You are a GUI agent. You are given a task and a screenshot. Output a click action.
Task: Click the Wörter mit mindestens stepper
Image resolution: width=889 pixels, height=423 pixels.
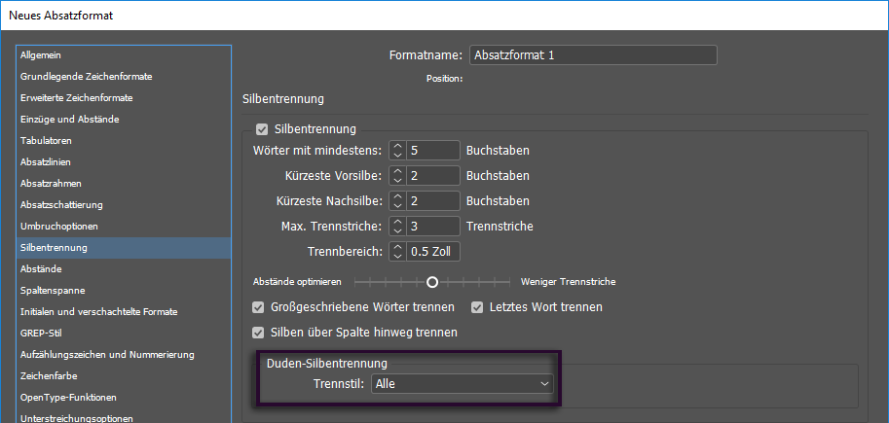click(397, 151)
